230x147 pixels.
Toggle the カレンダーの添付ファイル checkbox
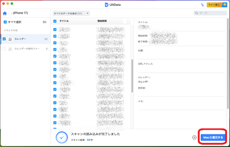[4, 49]
